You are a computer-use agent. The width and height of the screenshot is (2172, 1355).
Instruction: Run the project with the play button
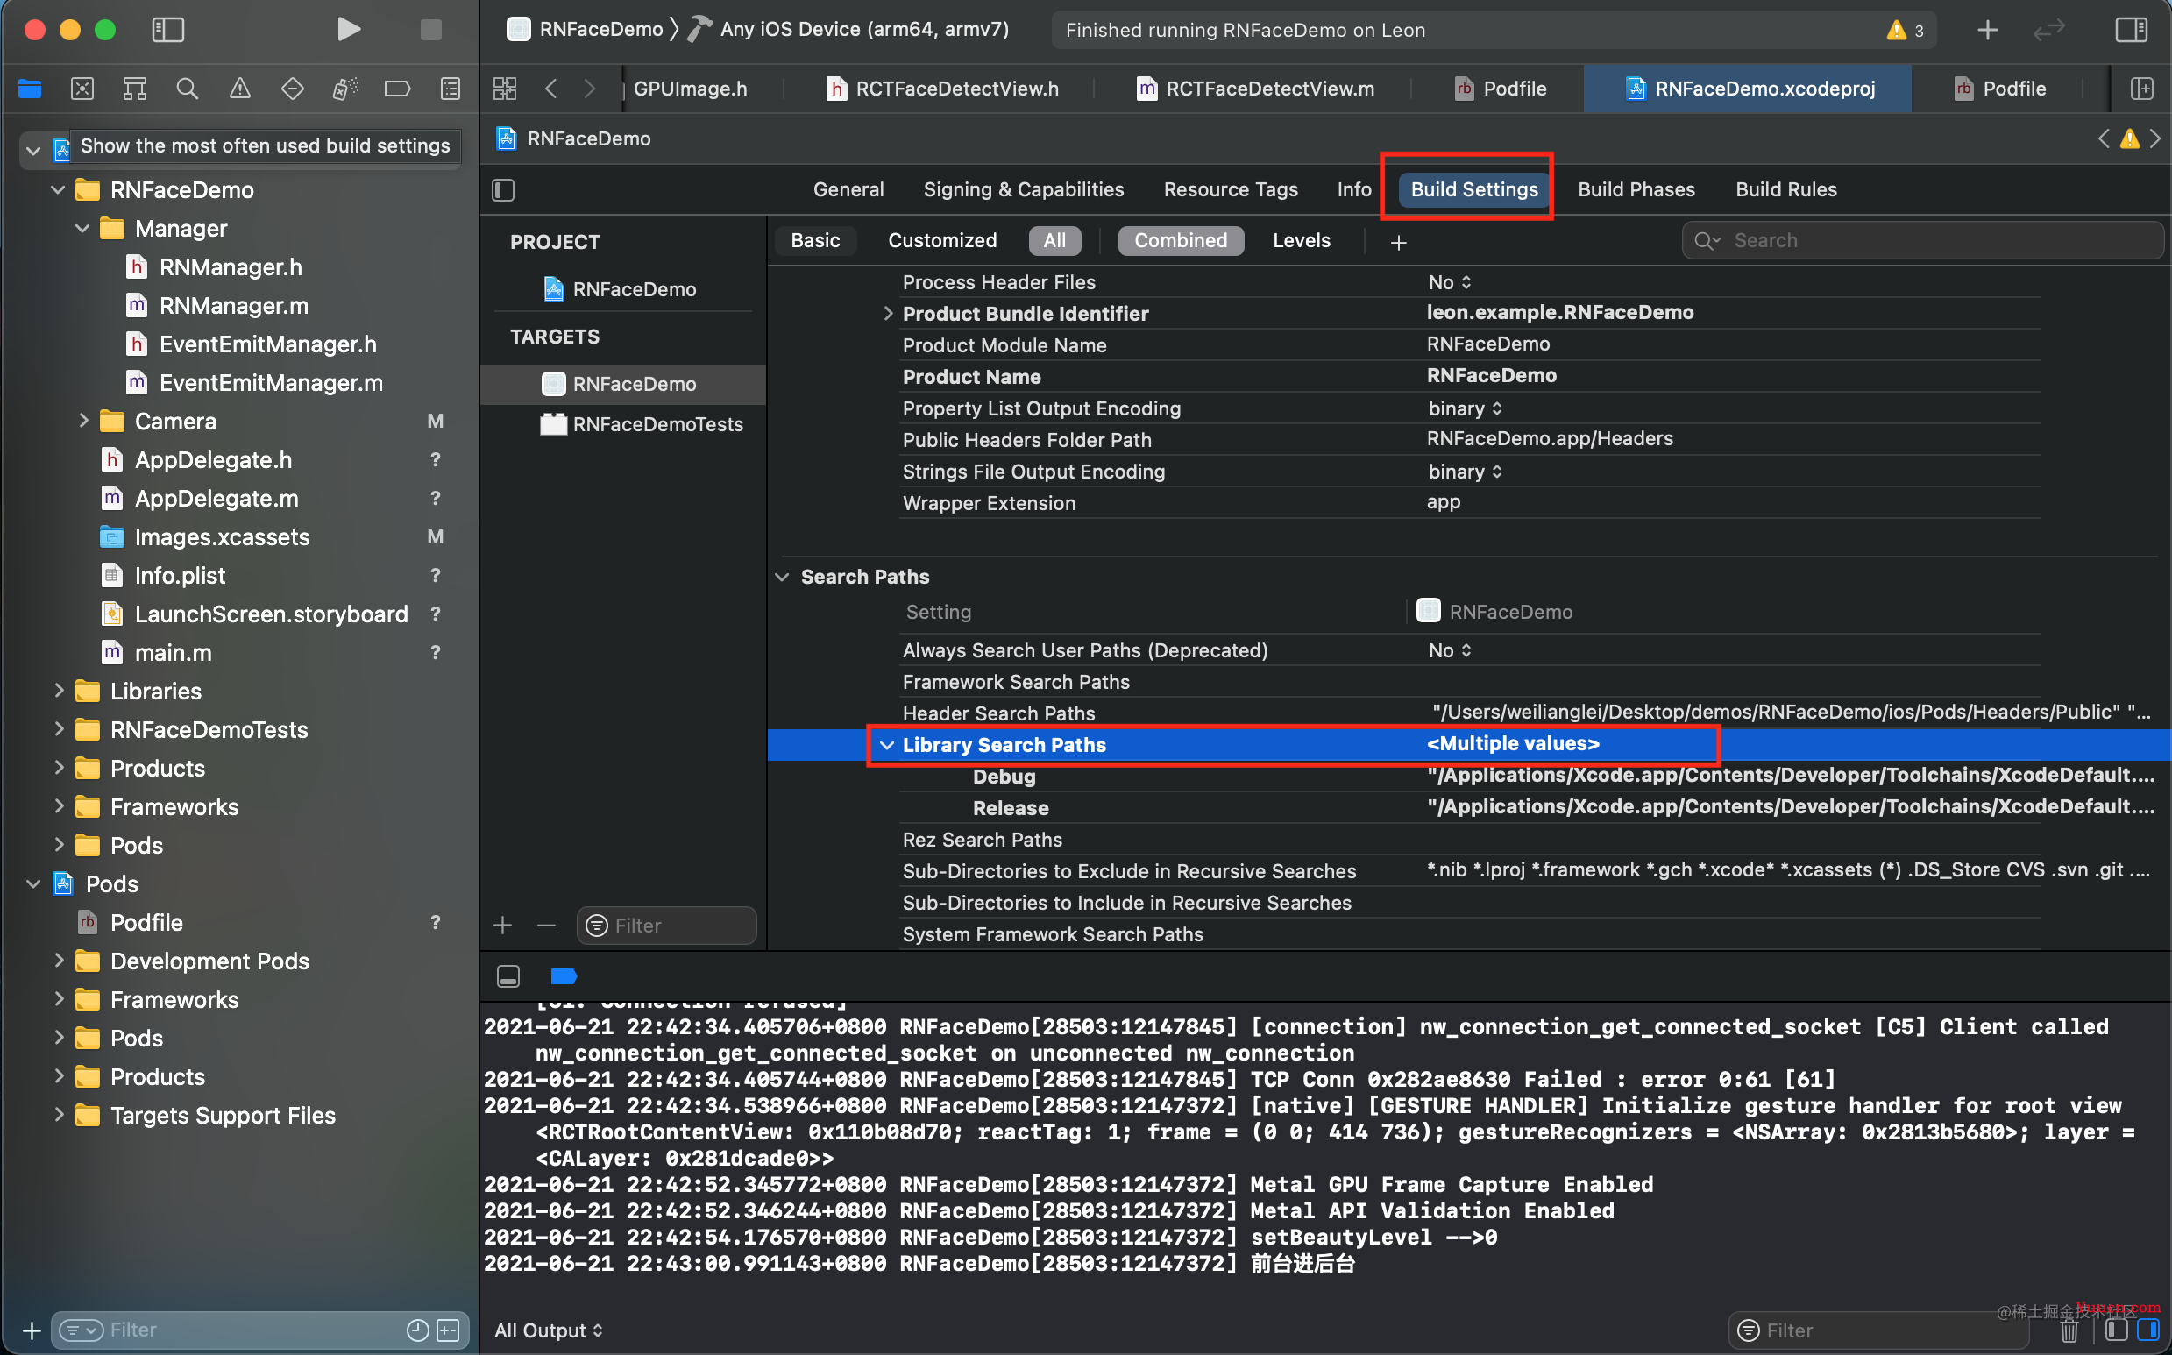(349, 30)
